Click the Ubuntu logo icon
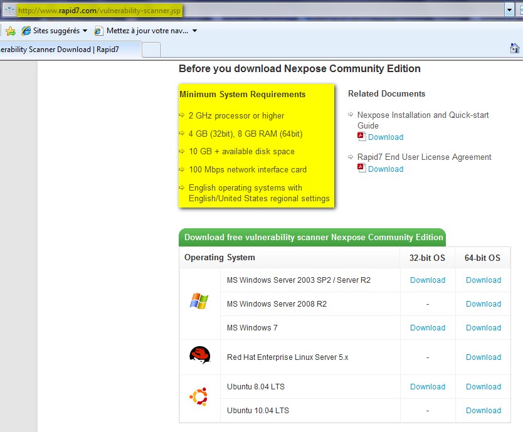Screen dimensions: 523x432 198,397
